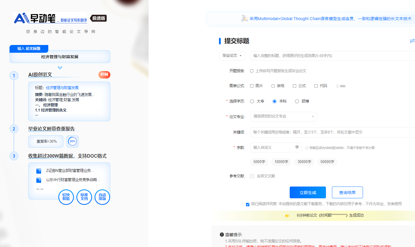Image resolution: width=415 pixels, height=247 pixels.
Task: Enable the 图片 checkbox
Action: [x=252, y=86]
